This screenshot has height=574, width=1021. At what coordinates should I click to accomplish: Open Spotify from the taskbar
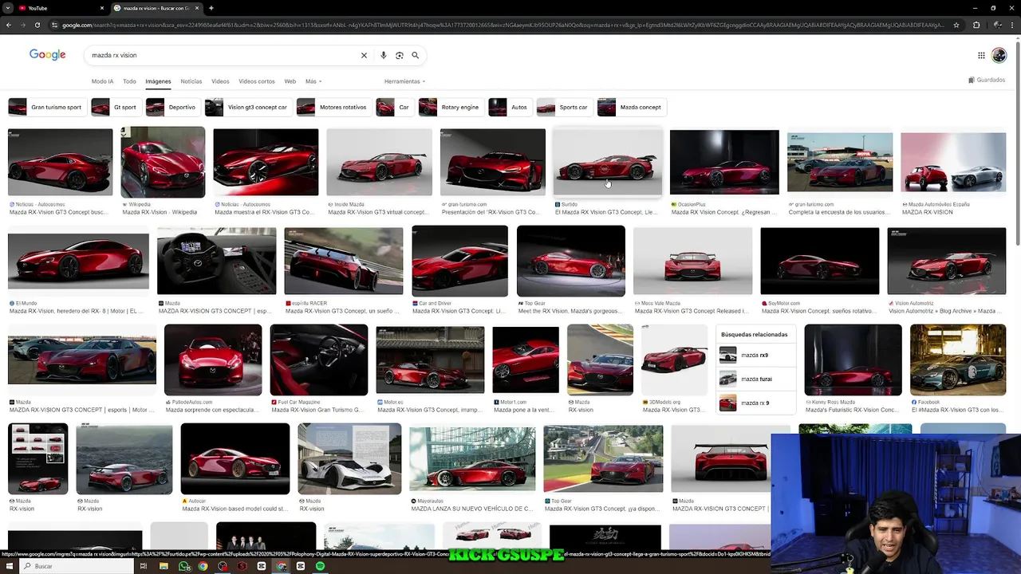point(320,566)
